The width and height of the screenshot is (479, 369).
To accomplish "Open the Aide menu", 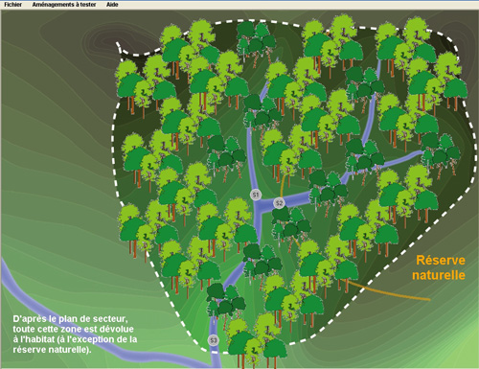I will 112,5.
